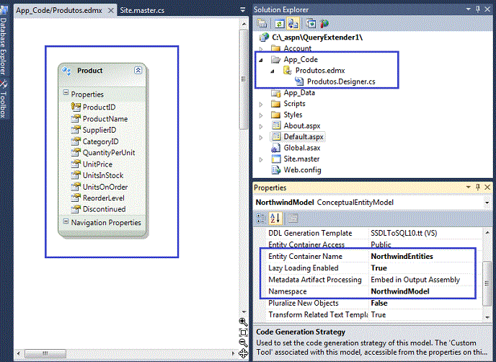Click the Namespace value NorthwindModel
This screenshot has height=362, width=496.
tap(400, 291)
